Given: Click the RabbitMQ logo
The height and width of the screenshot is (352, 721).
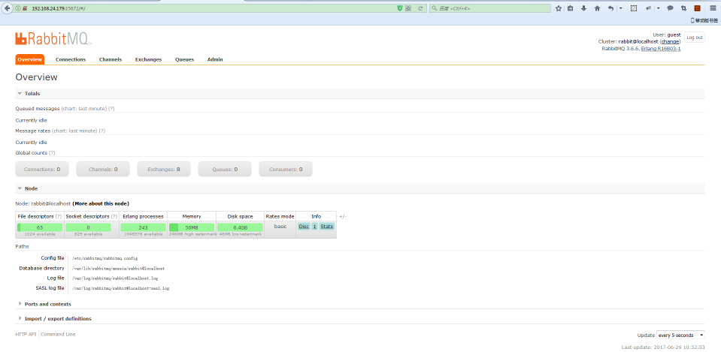Looking at the screenshot, I should click(x=53, y=38).
